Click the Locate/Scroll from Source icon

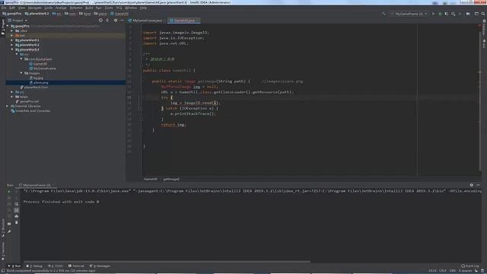pos(100,21)
